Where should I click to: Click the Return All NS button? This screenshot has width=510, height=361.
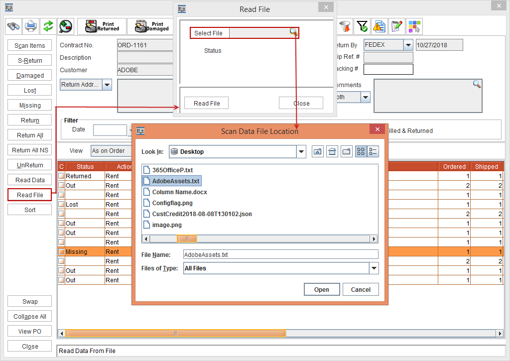[30, 150]
